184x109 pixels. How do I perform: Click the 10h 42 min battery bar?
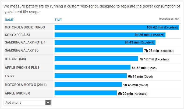[117, 27]
